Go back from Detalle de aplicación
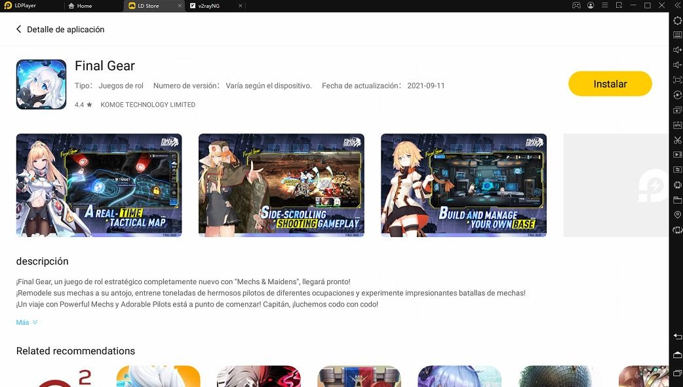 pyautogui.click(x=19, y=29)
